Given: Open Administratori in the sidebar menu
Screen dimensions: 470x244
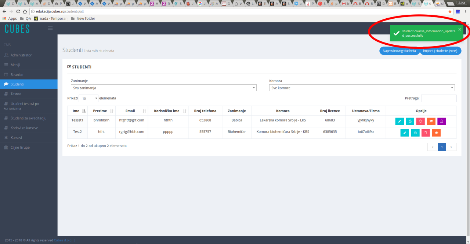Looking at the screenshot, I should click(x=21, y=55).
